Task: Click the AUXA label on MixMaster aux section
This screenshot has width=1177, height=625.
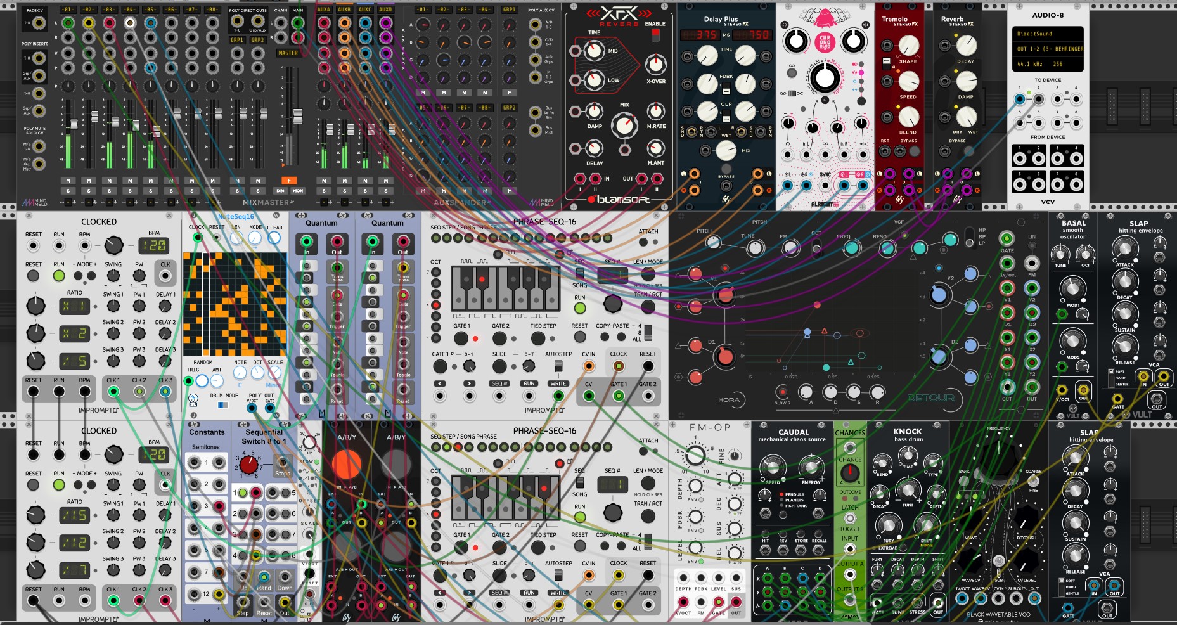Action: [324, 10]
